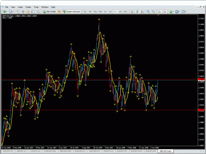Open the Help menu
This screenshot has height=154, width=206.
tap(53, 7)
